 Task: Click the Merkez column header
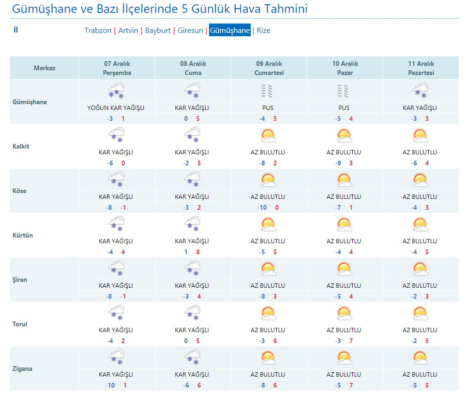44,68
